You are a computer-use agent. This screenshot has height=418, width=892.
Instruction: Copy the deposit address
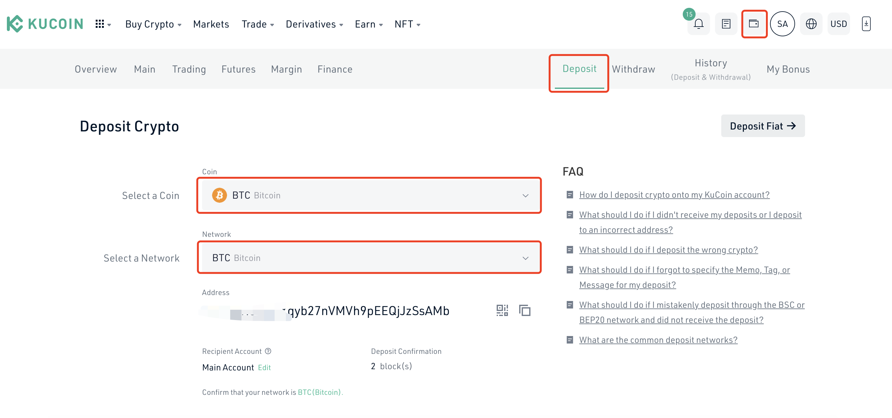[x=525, y=310]
